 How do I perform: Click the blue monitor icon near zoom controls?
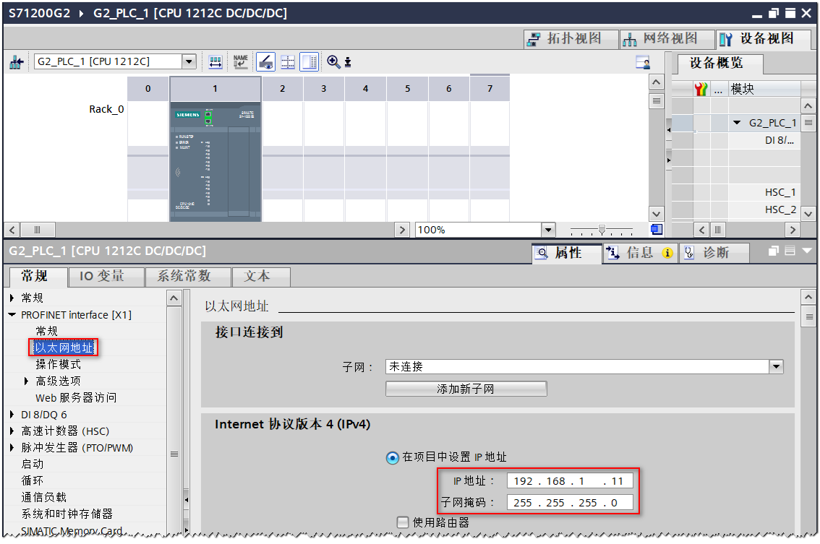(656, 229)
